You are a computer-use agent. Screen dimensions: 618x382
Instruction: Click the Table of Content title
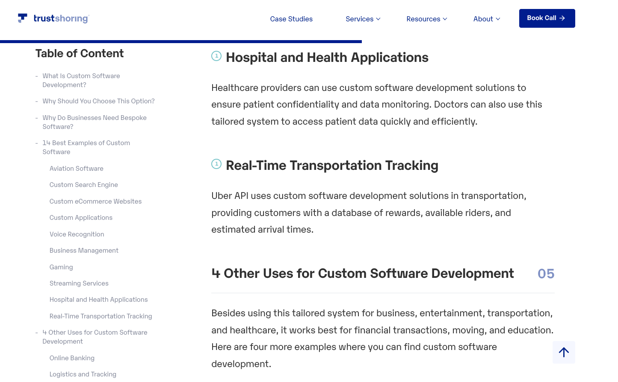coord(80,53)
